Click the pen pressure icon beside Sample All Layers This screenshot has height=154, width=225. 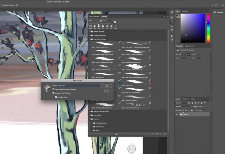[17, 5]
